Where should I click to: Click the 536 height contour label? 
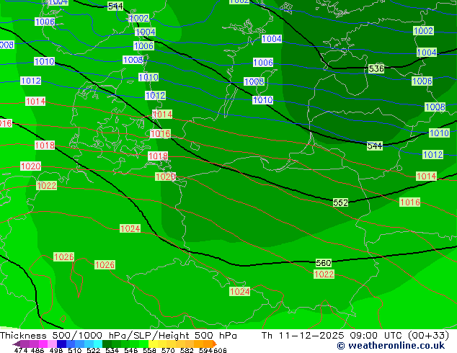[376, 68]
